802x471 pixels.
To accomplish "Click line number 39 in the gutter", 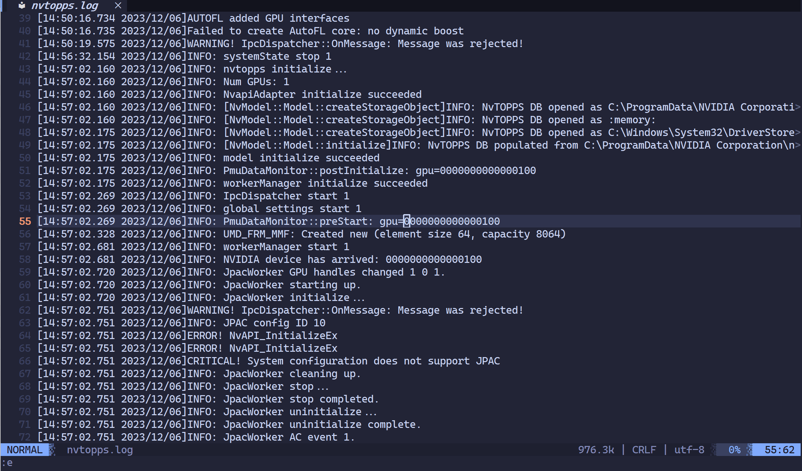I will point(24,18).
